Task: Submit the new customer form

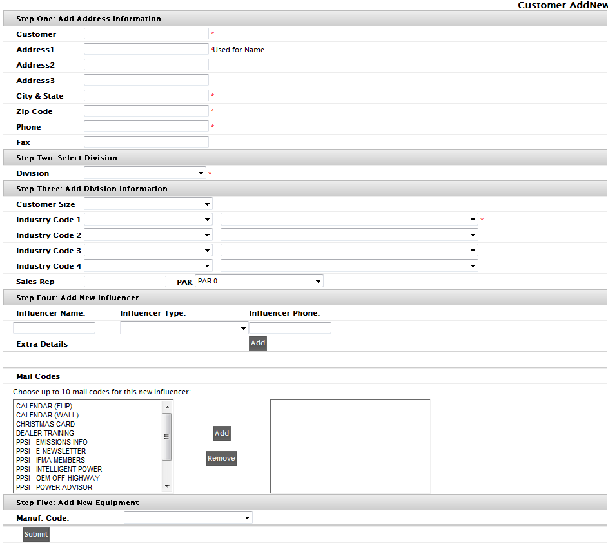Action: (x=36, y=534)
